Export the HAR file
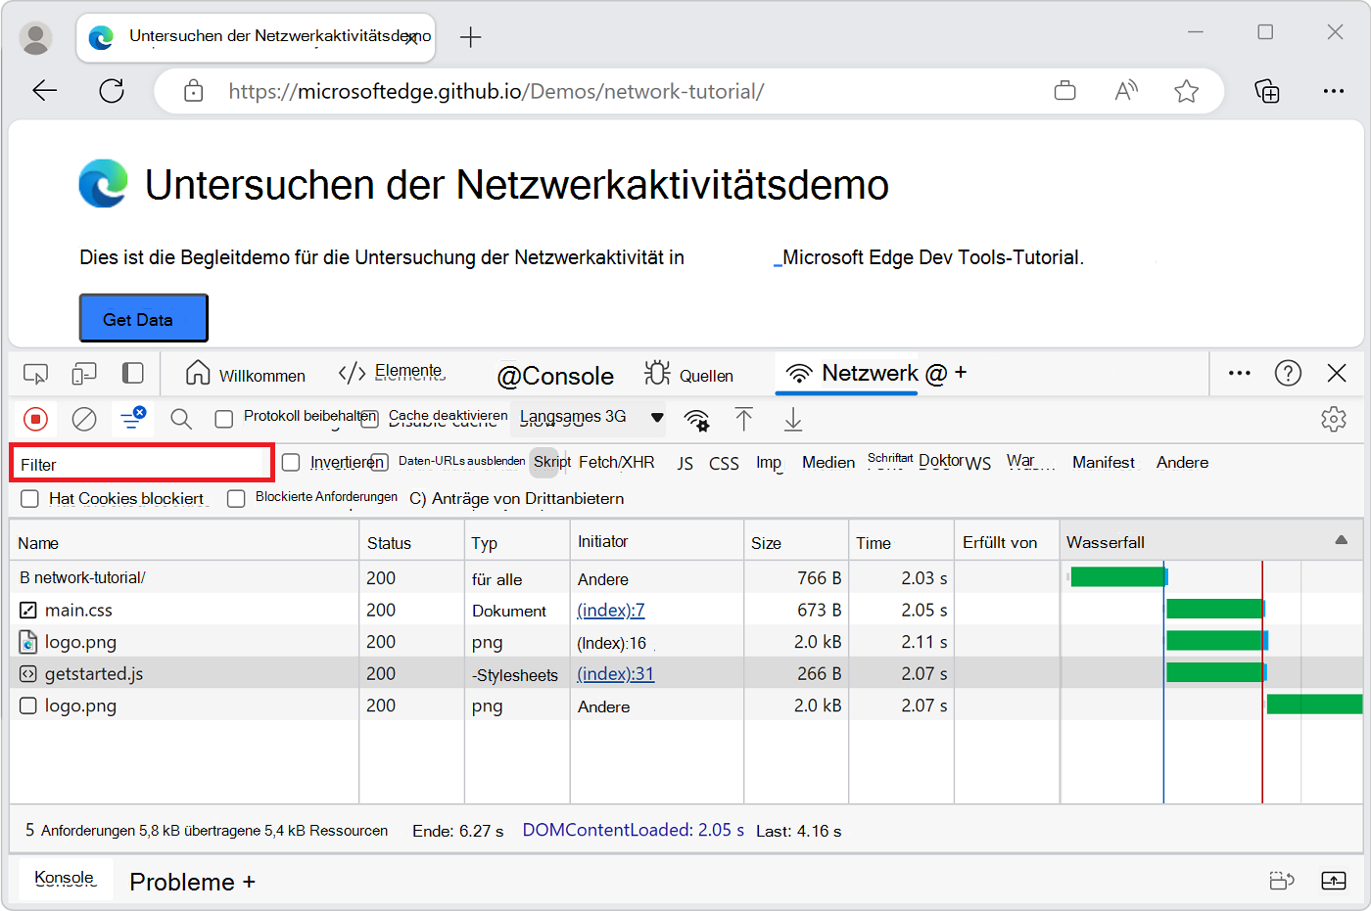The image size is (1371, 911). (792, 419)
